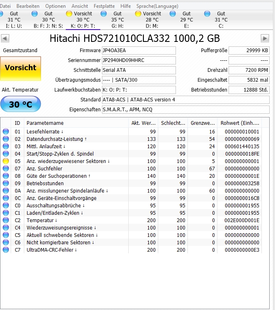Click the Puffergröße field 29999 KB
Viewport: 275px width, 310px height.
tap(249, 51)
